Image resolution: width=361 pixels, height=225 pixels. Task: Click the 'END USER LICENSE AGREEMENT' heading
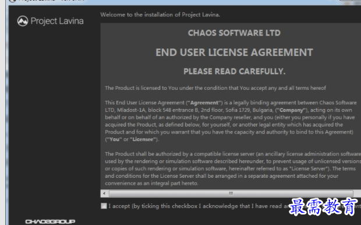coord(234,52)
